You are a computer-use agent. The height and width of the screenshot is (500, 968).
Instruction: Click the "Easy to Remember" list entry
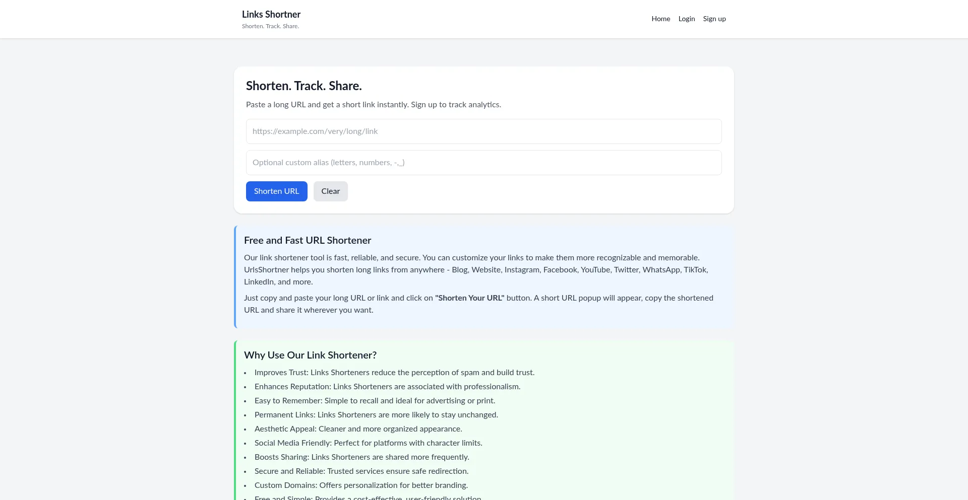375,401
